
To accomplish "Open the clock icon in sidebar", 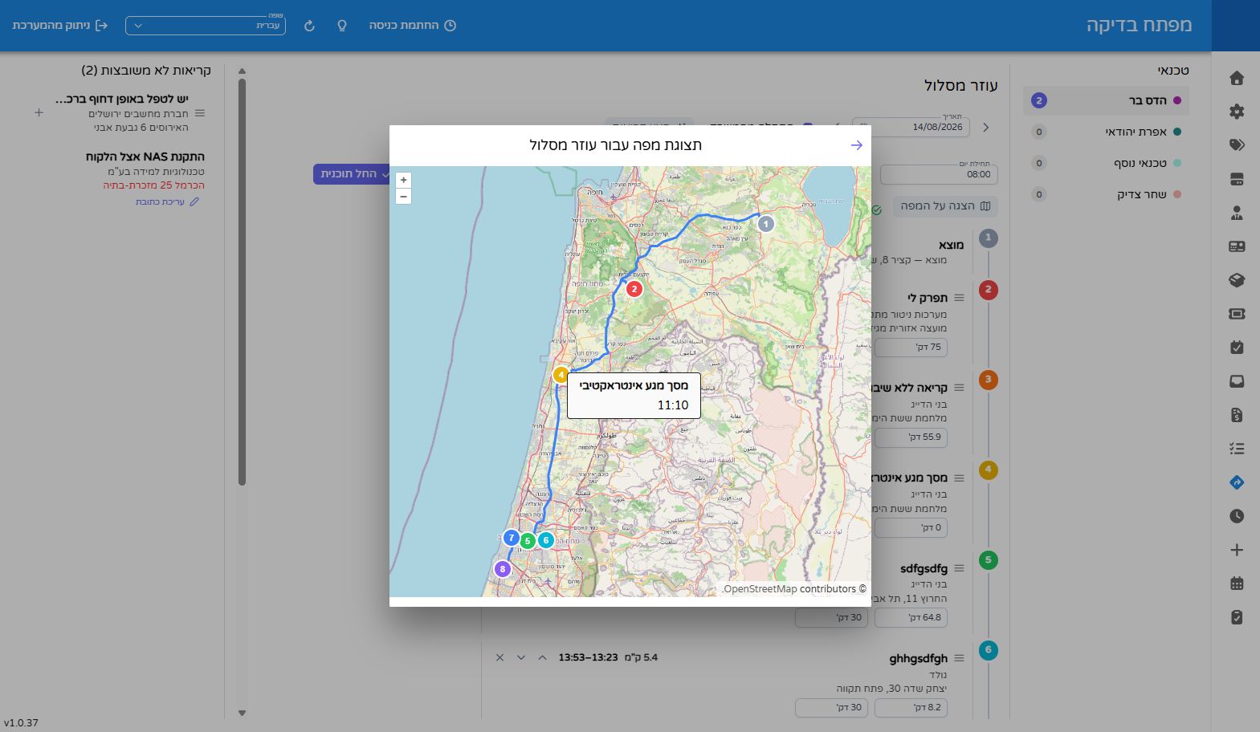I will point(1237,516).
